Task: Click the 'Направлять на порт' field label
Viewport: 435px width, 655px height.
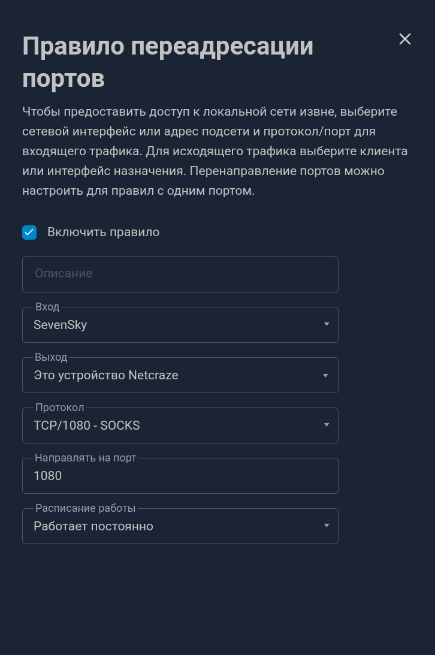Action: 86,458
